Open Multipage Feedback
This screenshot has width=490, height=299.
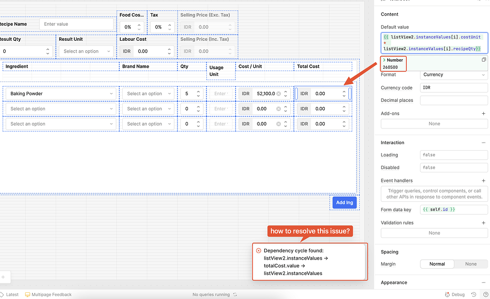tap(48, 295)
